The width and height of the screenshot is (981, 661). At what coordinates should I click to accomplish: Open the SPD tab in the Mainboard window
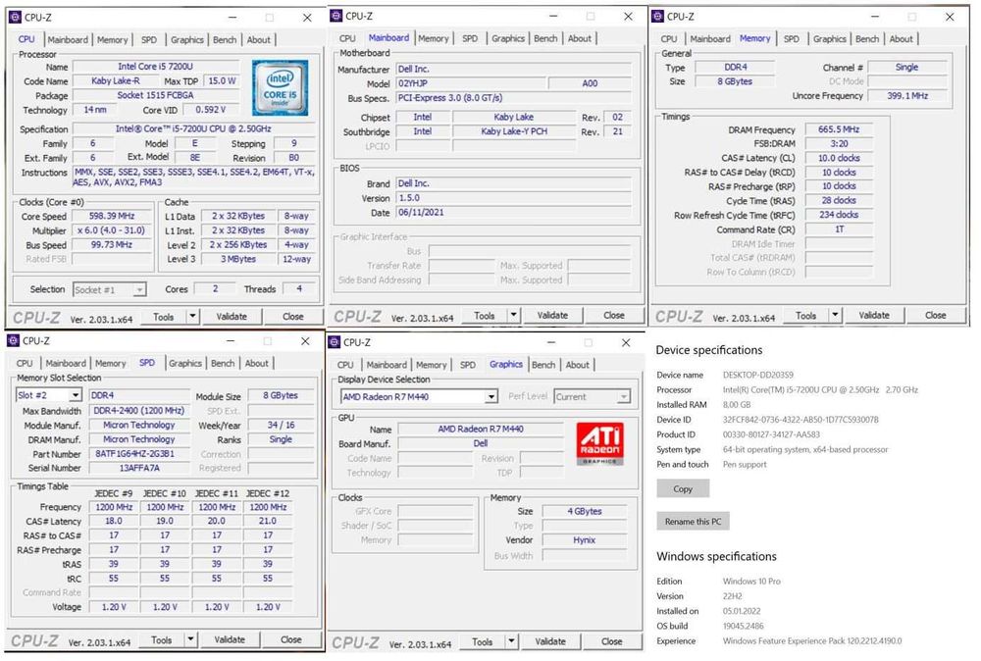[x=470, y=38]
